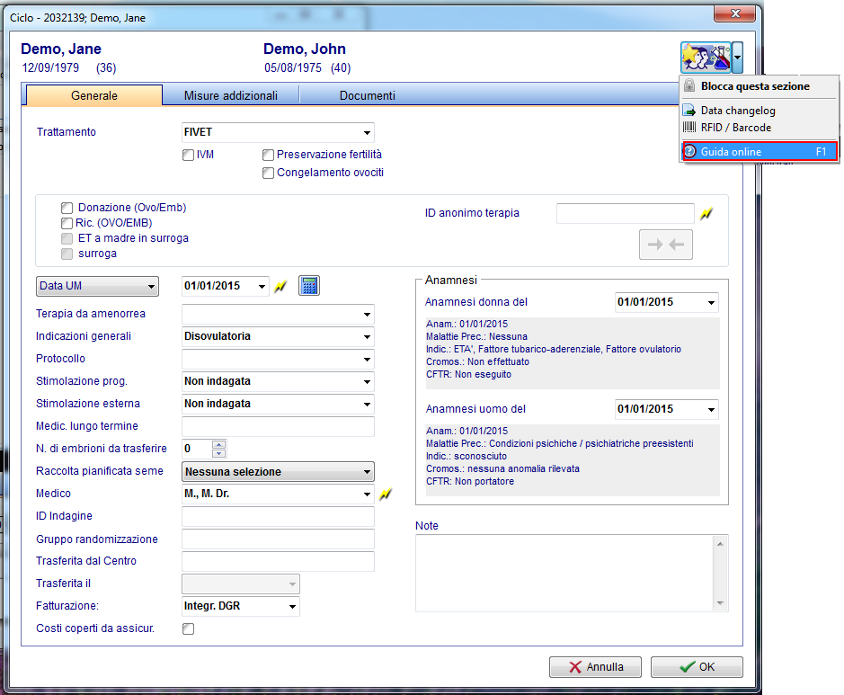Click the Data changelog document icon

[x=689, y=111]
